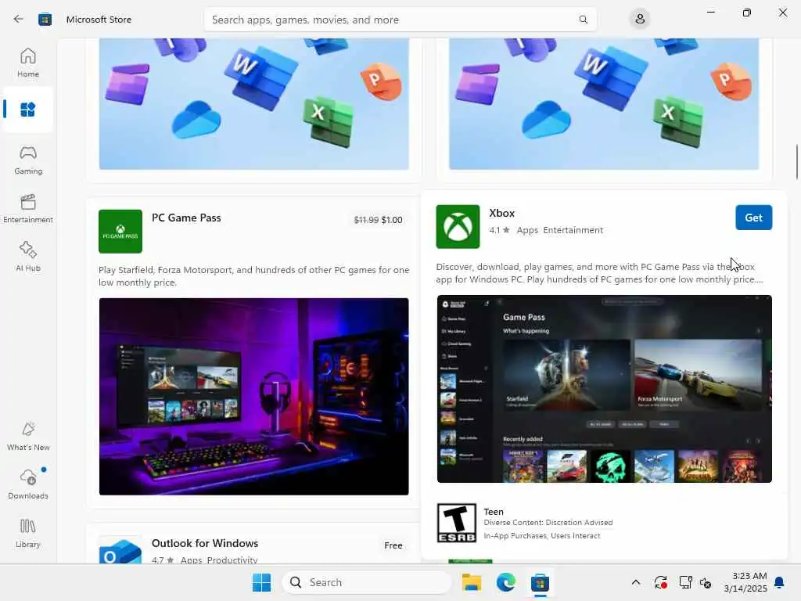801x601 pixels.
Task: Click the Store page vertical scrollbar
Action: 796,162
